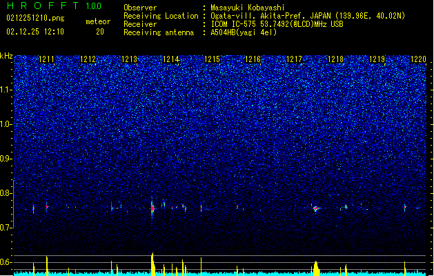The image size is (434, 276).
Task: Click the 0.9 kHz axis label
Action: pos(6,159)
